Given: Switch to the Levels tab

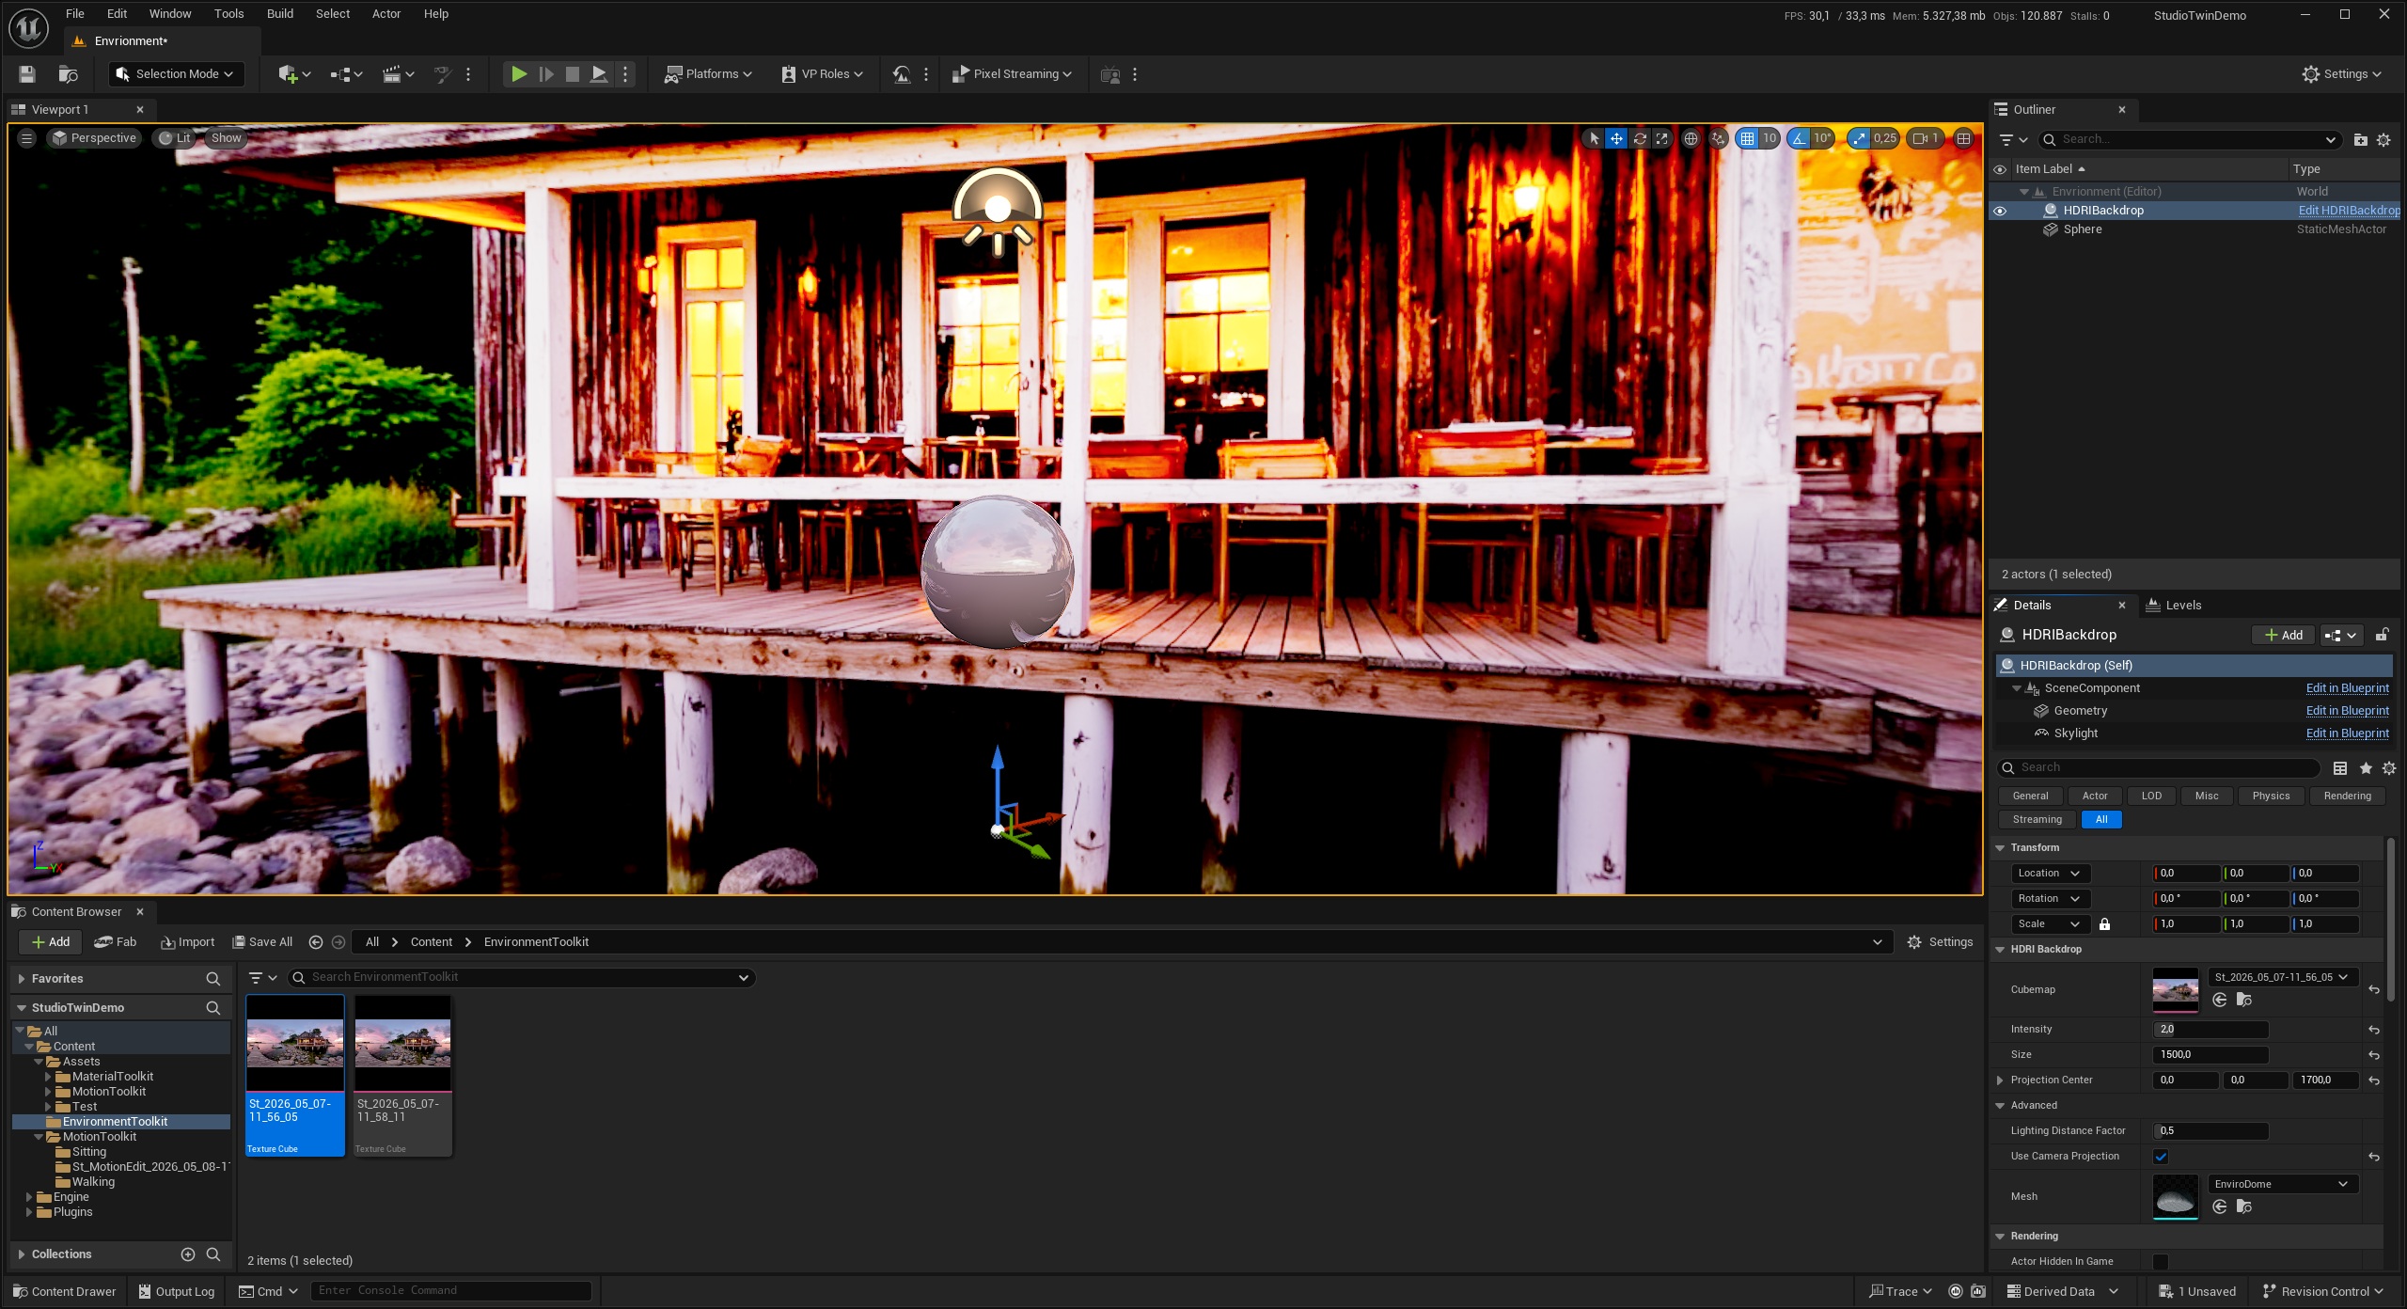Looking at the screenshot, I should point(2174,606).
